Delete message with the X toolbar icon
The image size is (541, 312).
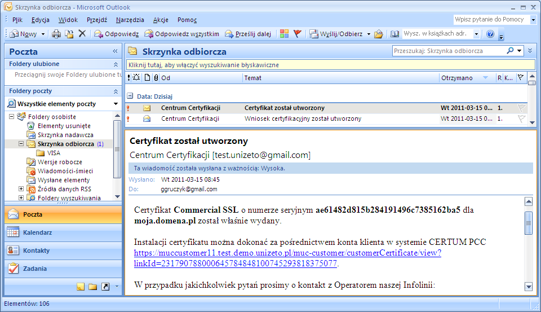coord(82,33)
